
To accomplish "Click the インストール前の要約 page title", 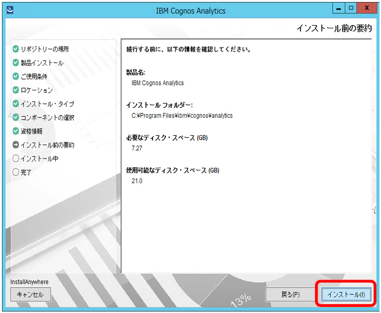I will pos(334,28).
